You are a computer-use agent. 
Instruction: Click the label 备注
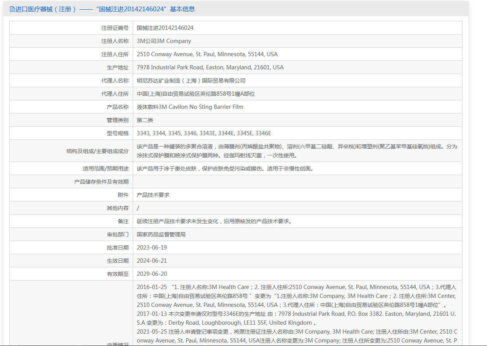pos(123,221)
